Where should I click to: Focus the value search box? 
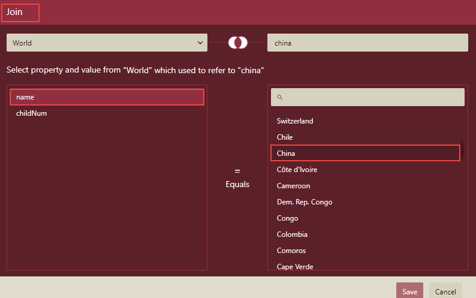click(x=367, y=97)
